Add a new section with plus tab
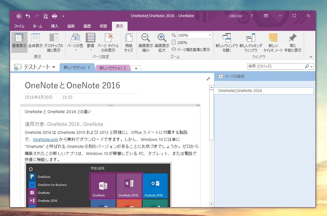Viewport: 327px width, 216px height. [136, 68]
